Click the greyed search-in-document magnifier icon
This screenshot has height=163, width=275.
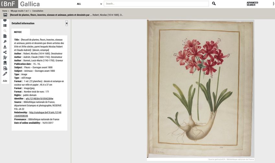[x=5, y=31]
